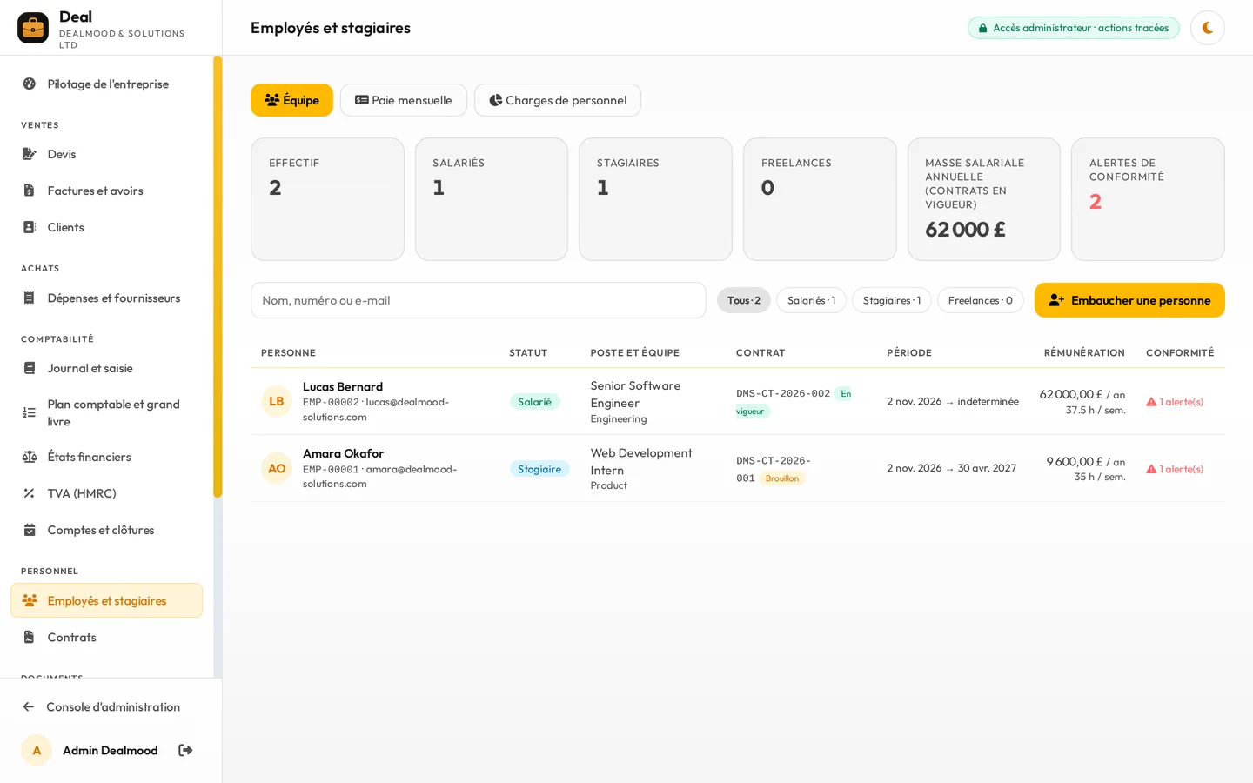Click the Admin Dealmood avatar
1253x783 pixels.
(x=37, y=750)
